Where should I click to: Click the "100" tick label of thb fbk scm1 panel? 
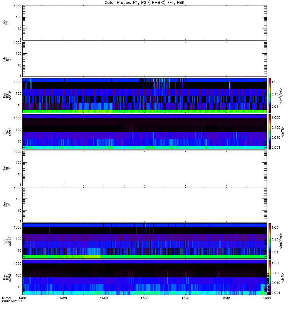pos(18,130)
